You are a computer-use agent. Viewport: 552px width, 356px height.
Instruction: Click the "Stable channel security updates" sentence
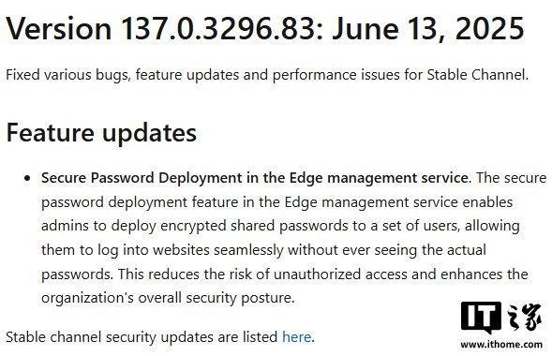[160, 337]
